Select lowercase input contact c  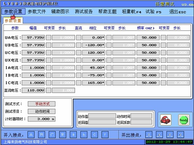(94, 135)
